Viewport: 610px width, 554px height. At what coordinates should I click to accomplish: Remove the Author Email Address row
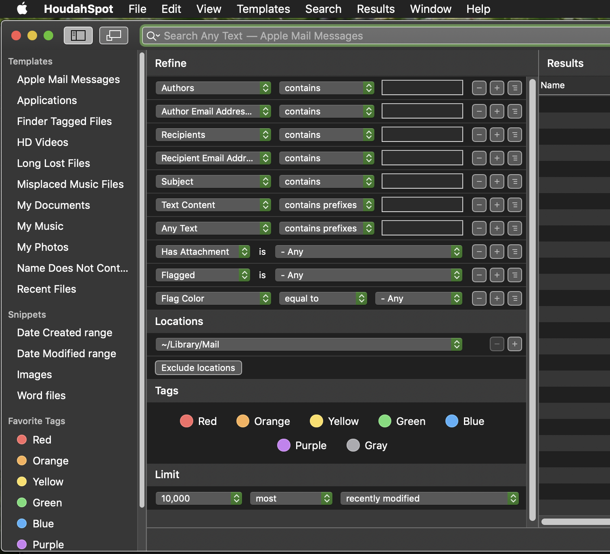479,111
